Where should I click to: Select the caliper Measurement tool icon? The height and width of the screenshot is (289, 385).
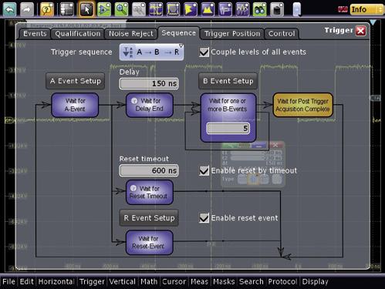pos(225,9)
